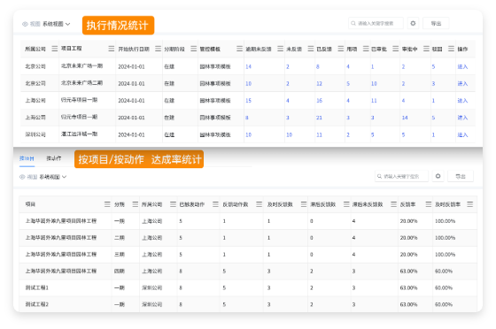This screenshot has height=329, width=496.
Task: Click the 操作 column header
Action: pyautogui.click(x=462, y=49)
